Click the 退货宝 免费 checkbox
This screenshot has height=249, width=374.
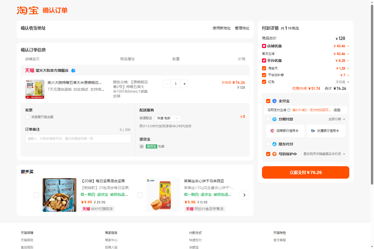click(142, 146)
